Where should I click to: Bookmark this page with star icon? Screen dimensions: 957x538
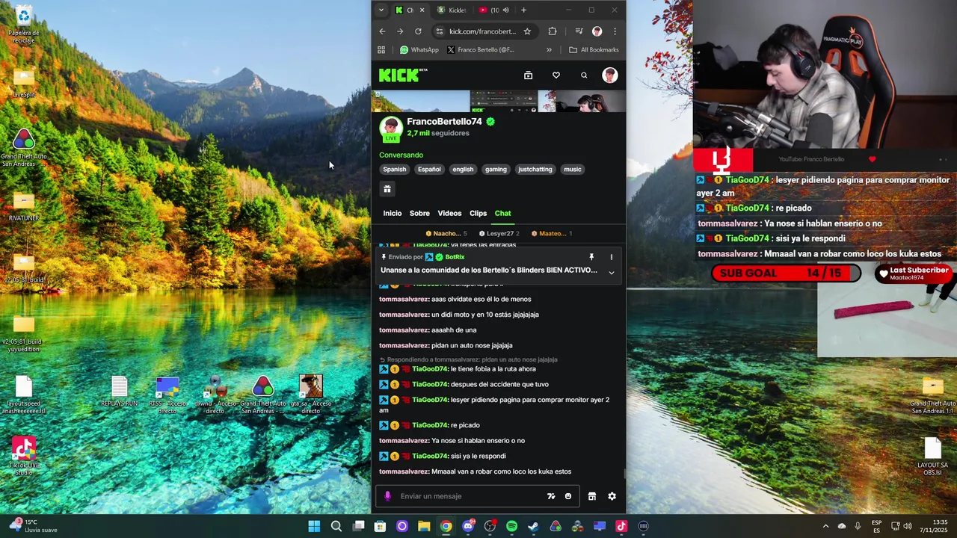coord(527,31)
